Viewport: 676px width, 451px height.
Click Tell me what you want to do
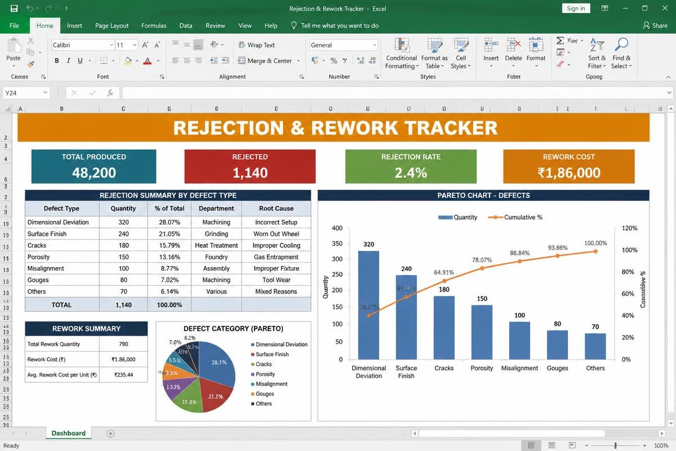(x=335, y=25)
